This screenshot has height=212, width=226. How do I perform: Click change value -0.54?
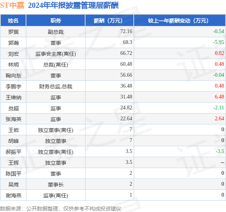(218, 31)
